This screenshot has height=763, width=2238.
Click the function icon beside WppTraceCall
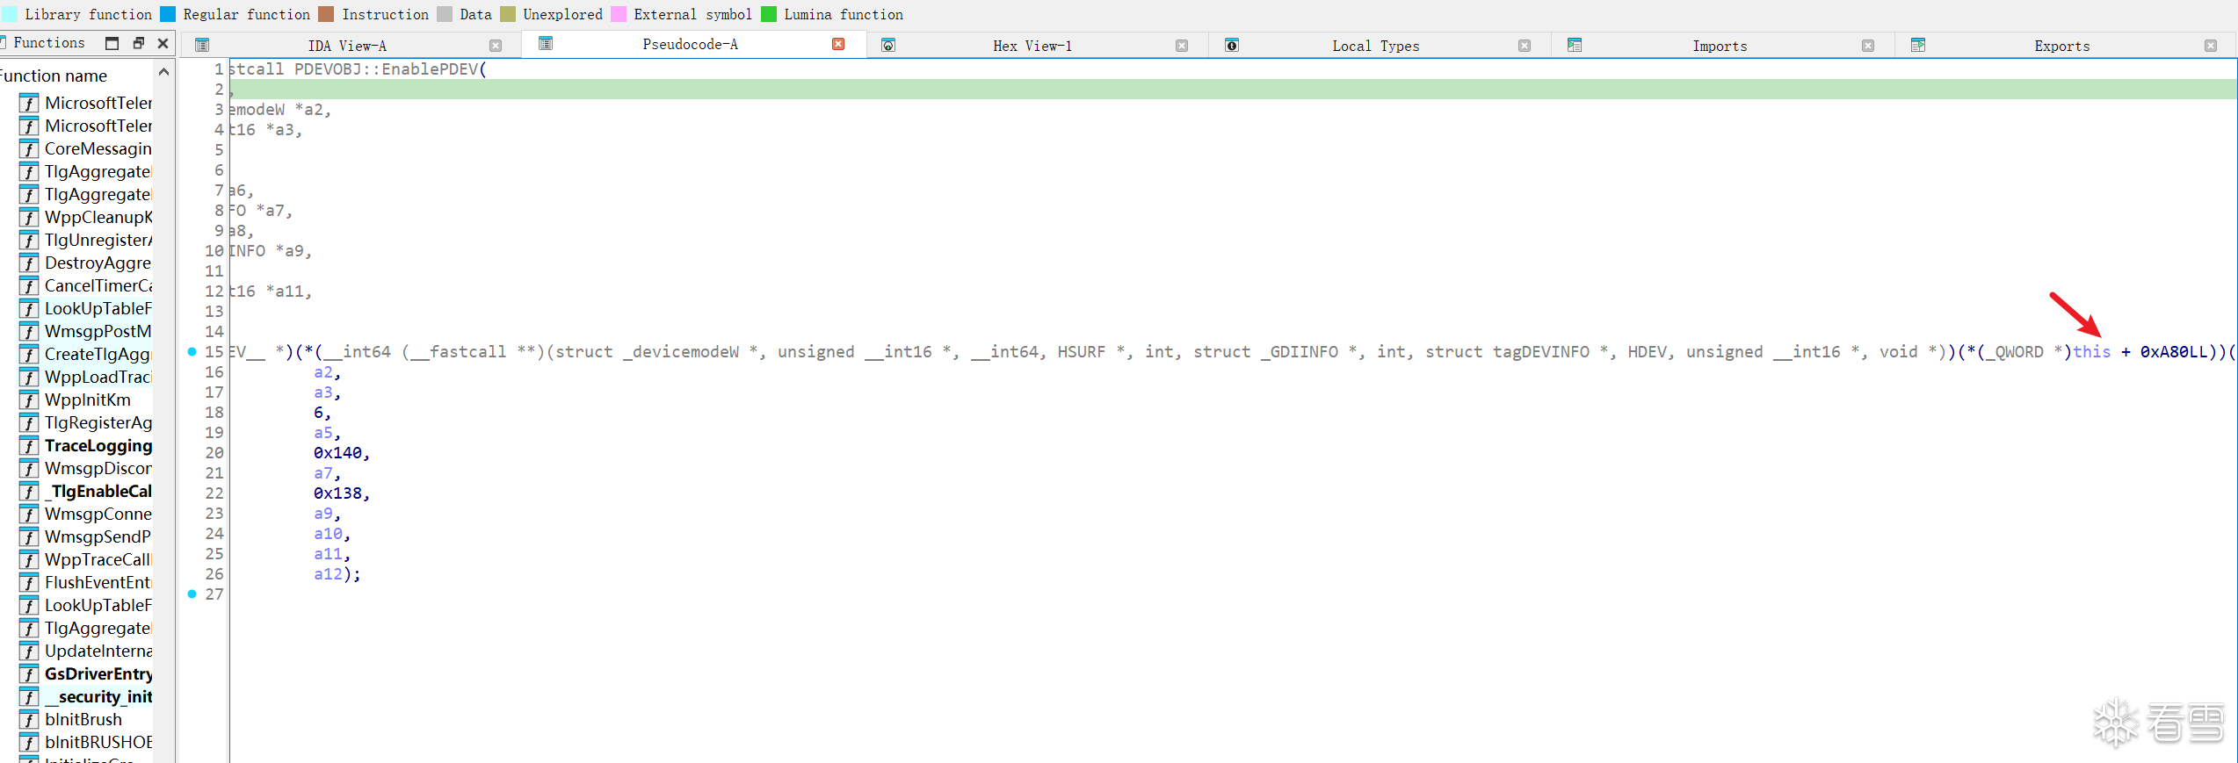(29, 560)
